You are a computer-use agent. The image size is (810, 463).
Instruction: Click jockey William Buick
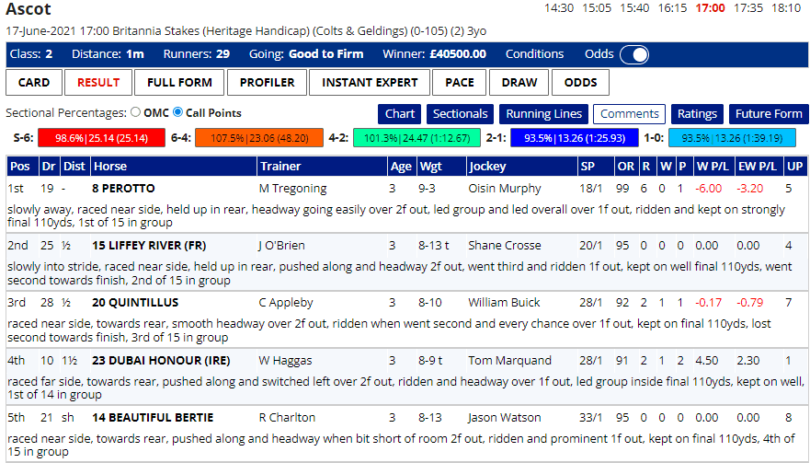click(x=504, y=303)
